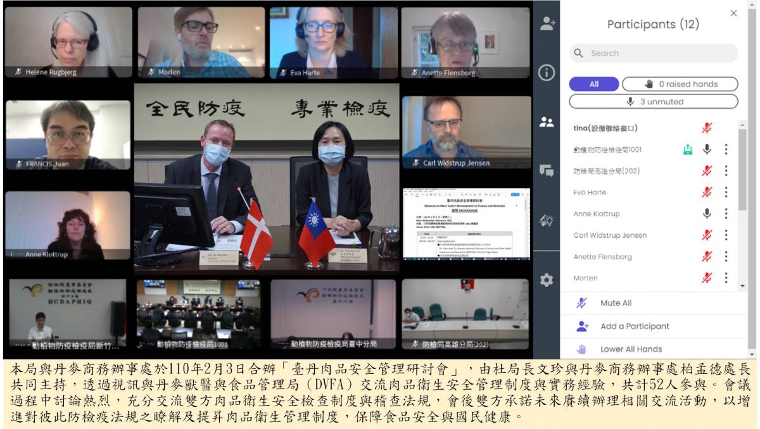Image resolution: width=760 pixels, height=429 pixels.
Task: Select the All filter tab
Action: (x=593, y=84)
